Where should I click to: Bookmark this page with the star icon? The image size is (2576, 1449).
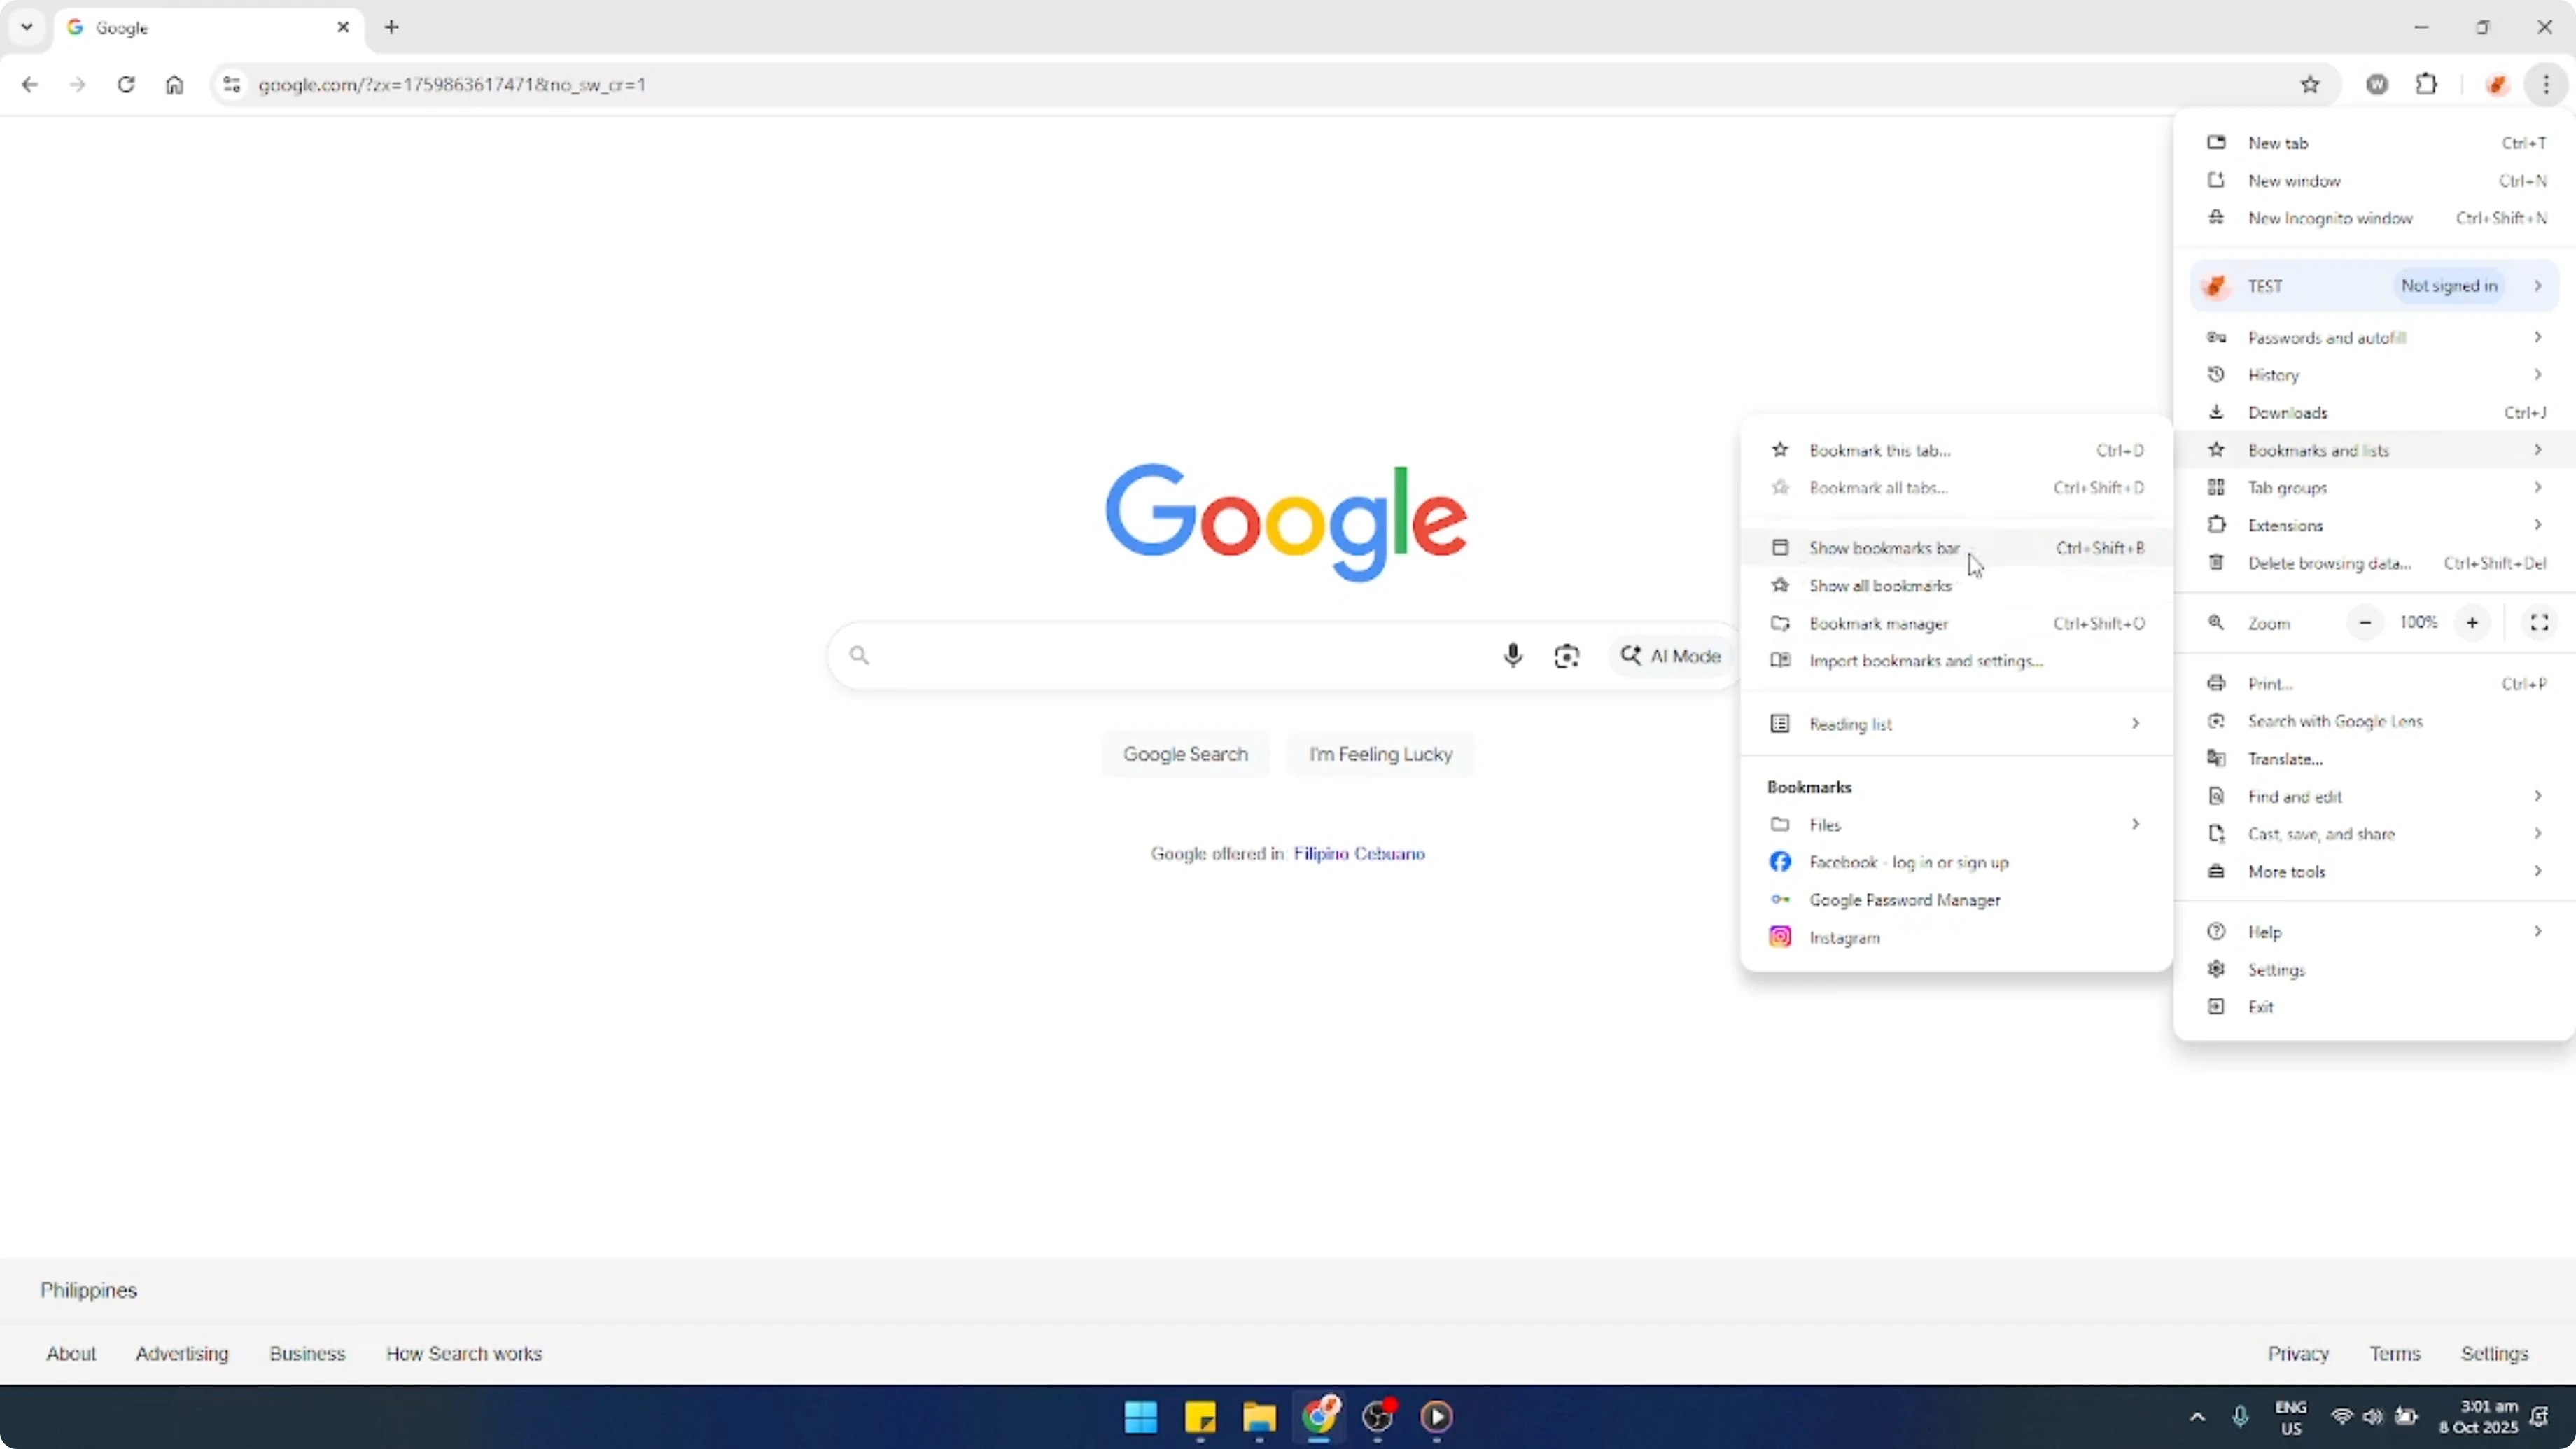(x=2310, y=85)
